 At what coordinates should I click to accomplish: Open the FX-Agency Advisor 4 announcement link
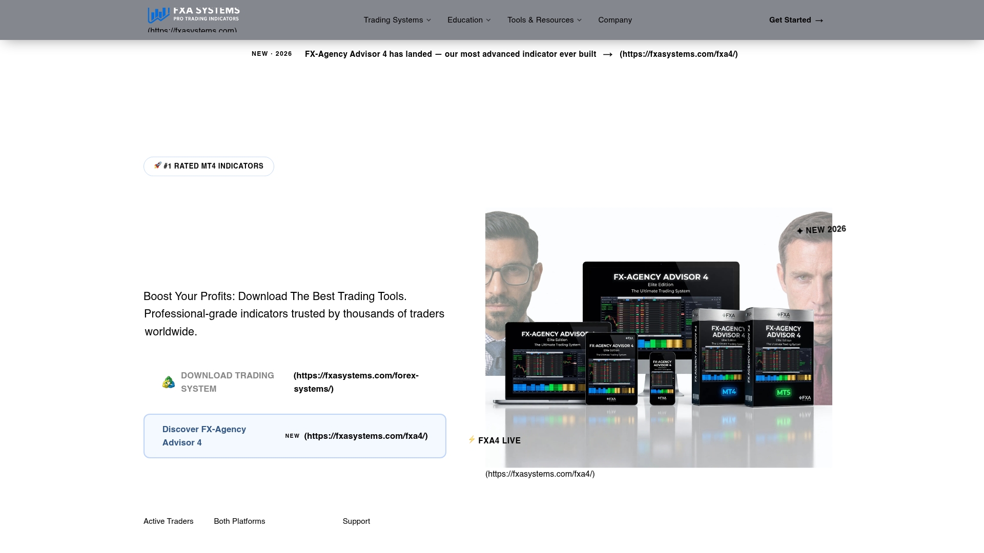click(x=450, y=54)
